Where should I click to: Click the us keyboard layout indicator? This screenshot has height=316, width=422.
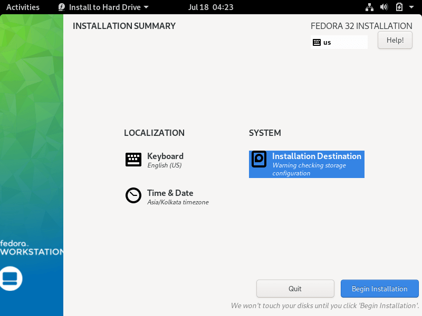(339, 42)
